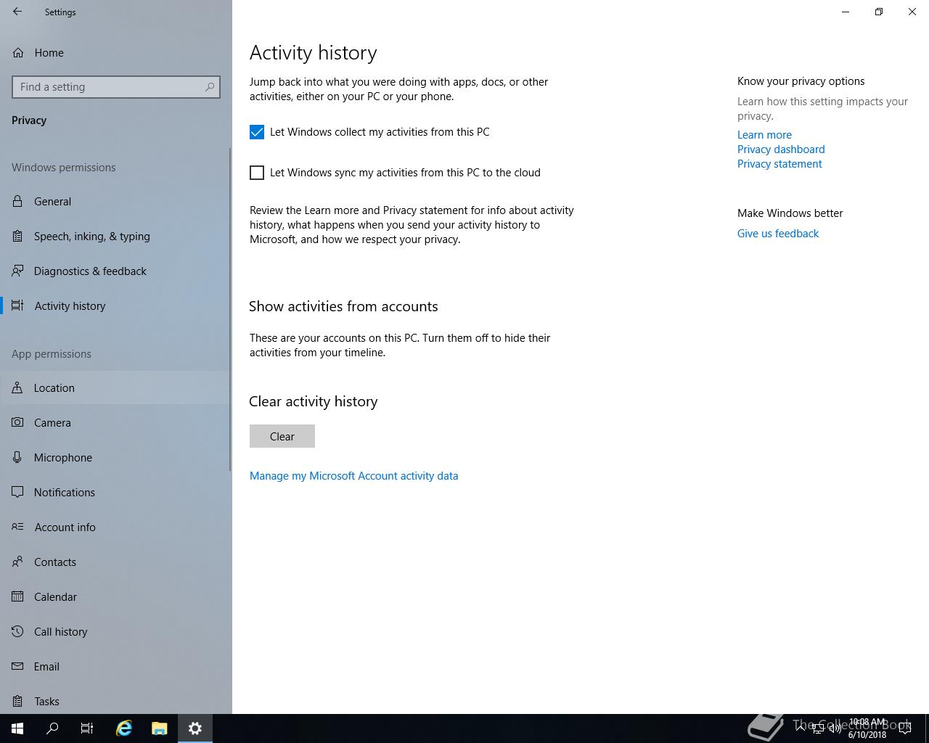929x743 pixels.
Task: Open Diagnostics & feedback settings
Action: tap(116, 271)
